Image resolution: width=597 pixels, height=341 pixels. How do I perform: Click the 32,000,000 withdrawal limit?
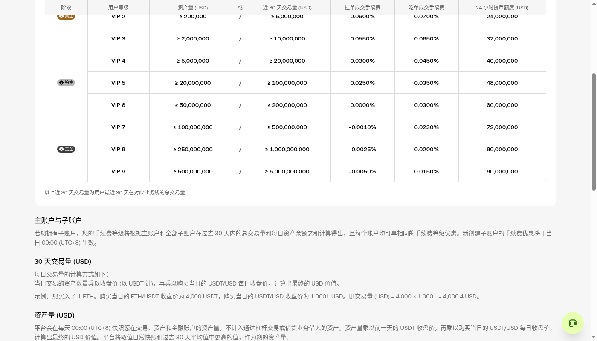[x=502, y=38]
